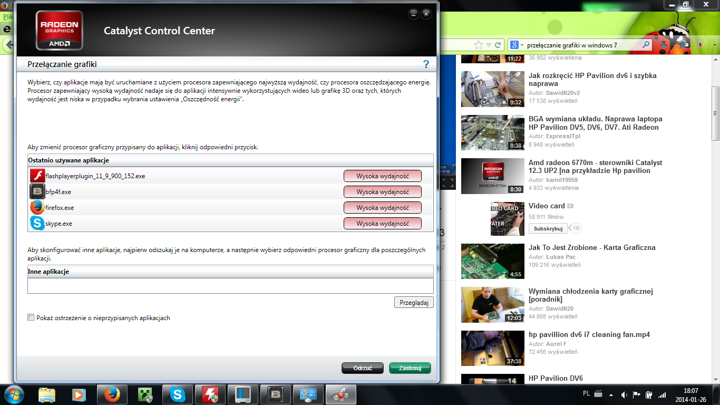This screenshot has height=405, width=720.
Task: Reload the page in Firefox
Action: pyautogui.click(x=499, y=45)
